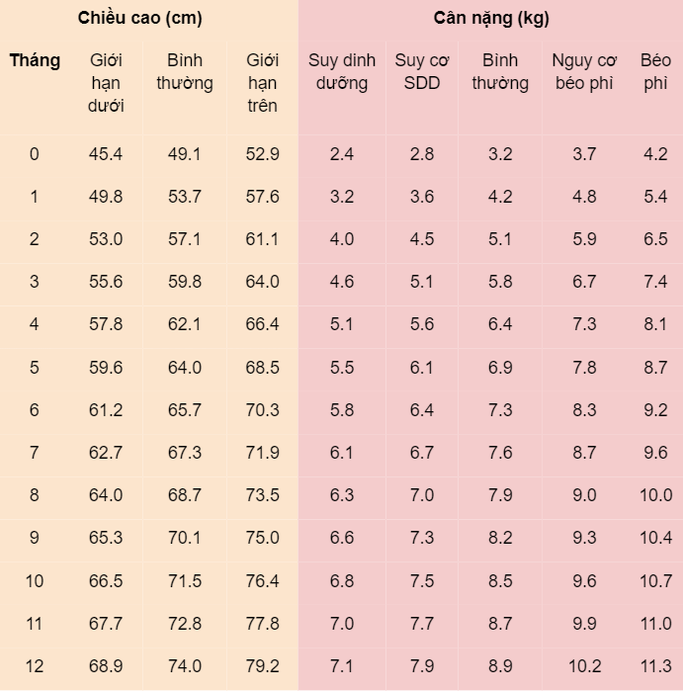Click the 71.5 normal height cell
The width and height of the screenshot is (683, 691).
click(185, 581)
